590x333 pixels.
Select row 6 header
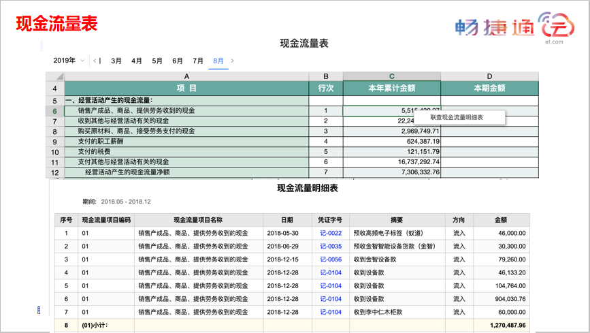click(55, 111)
